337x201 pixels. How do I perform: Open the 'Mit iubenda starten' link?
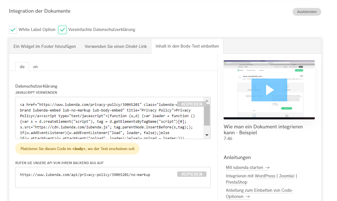point(244,167)
